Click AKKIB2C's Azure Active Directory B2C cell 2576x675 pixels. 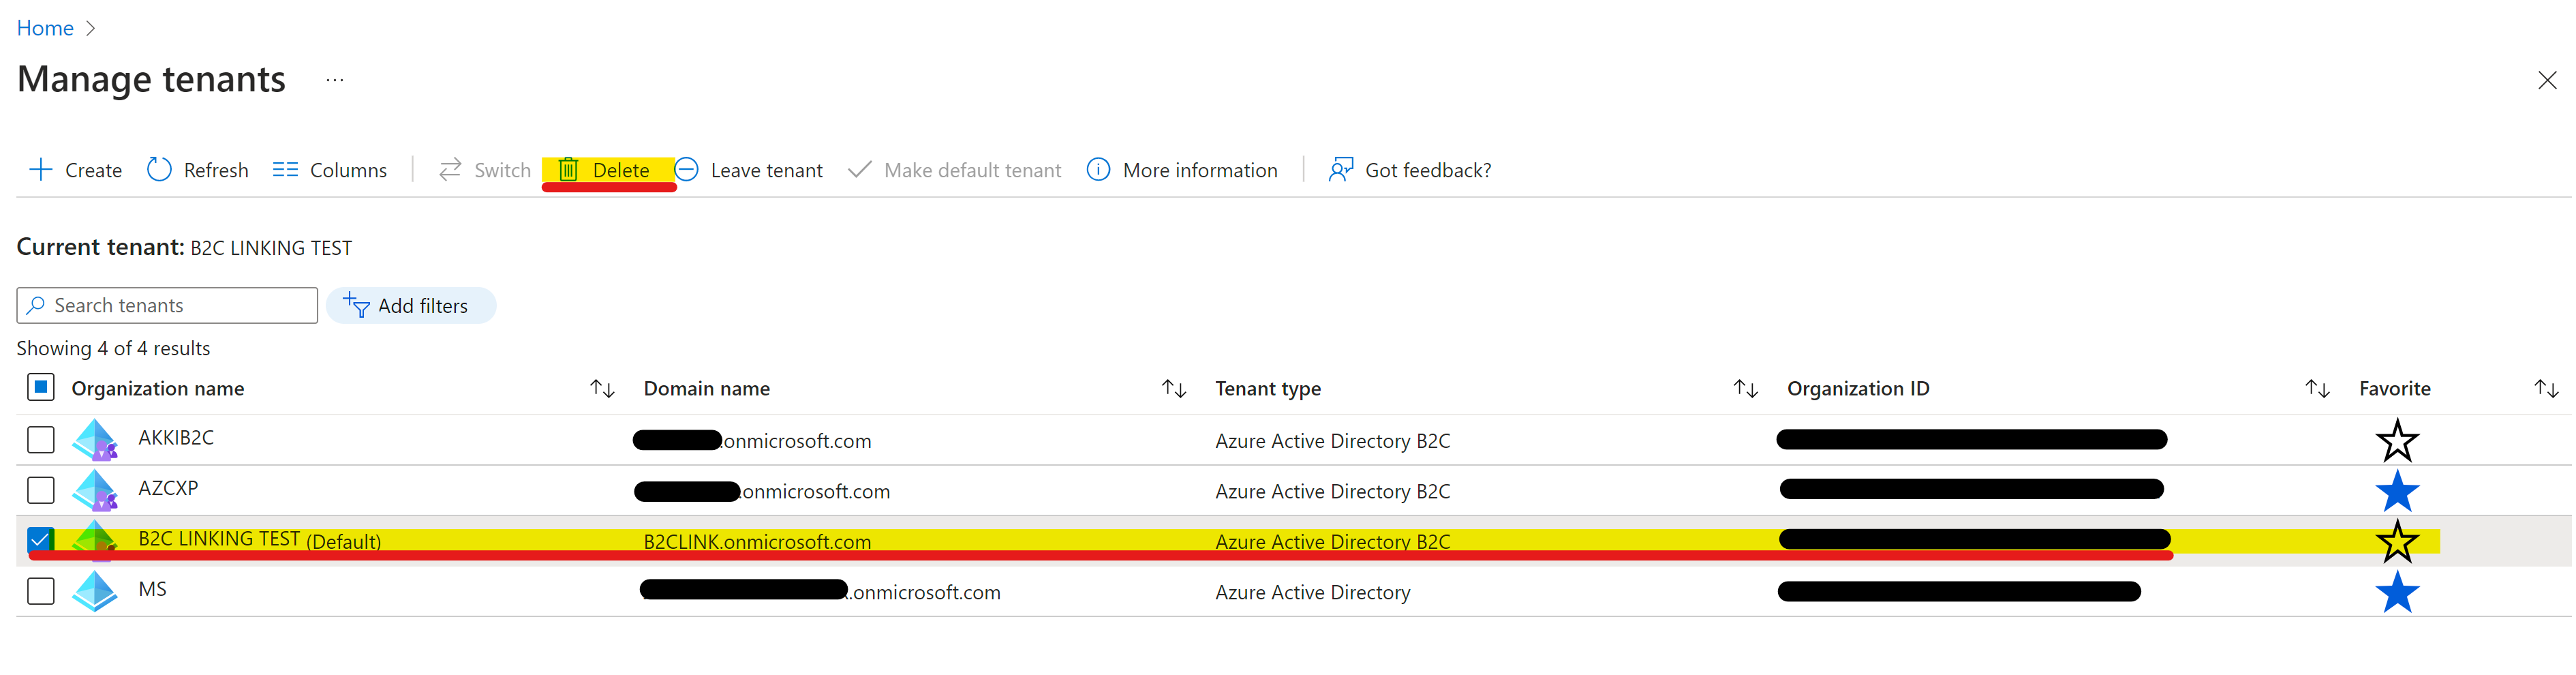[1332, 441]
